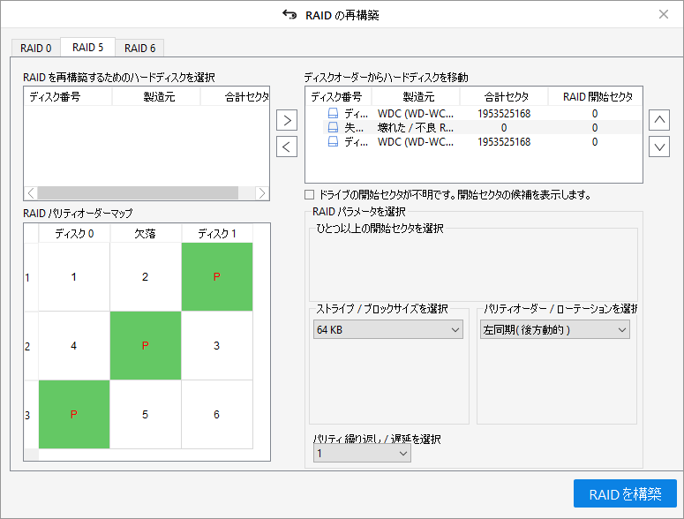Click RAID 開始セクタ column header
Screen dimensions: 684x519
pos(595,97)
